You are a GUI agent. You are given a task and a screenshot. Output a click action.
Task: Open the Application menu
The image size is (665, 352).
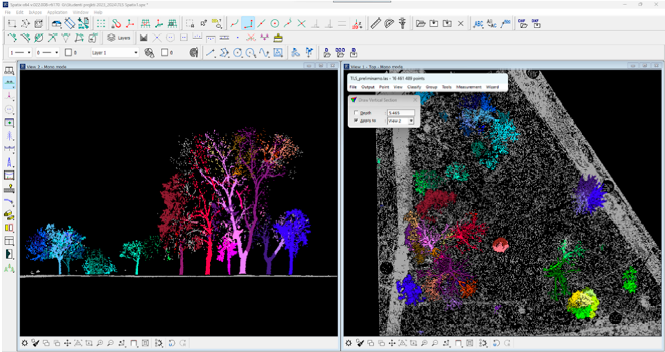pos(57,12)
